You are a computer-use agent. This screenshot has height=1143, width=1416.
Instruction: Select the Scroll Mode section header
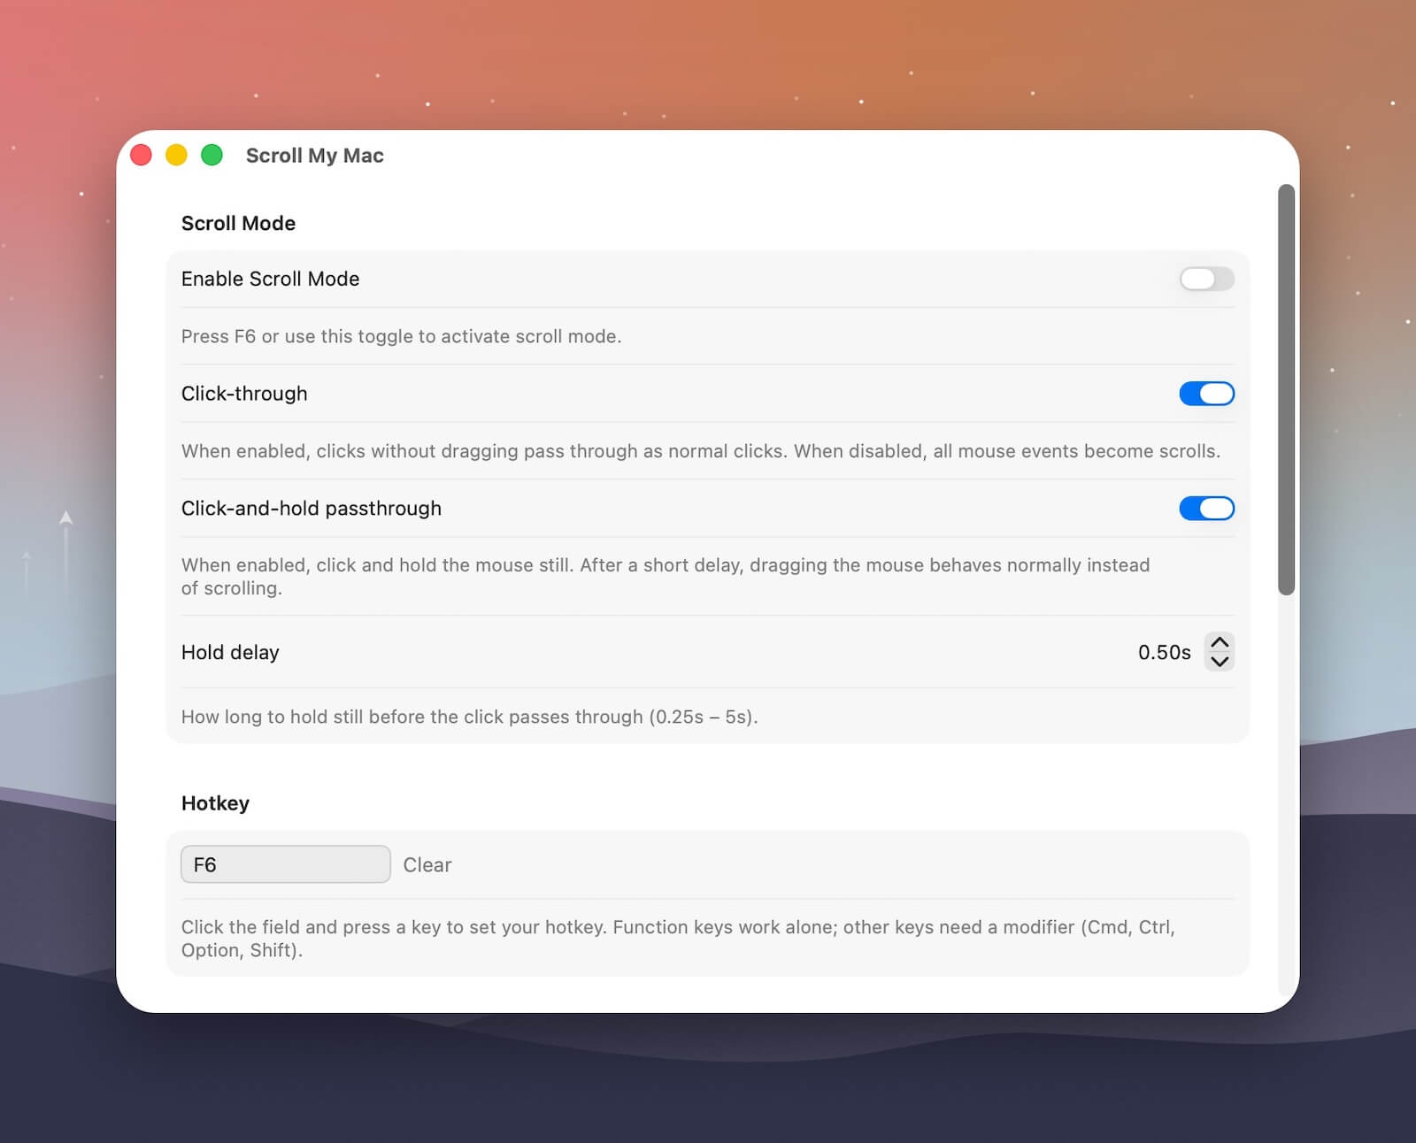pos(237,223)
